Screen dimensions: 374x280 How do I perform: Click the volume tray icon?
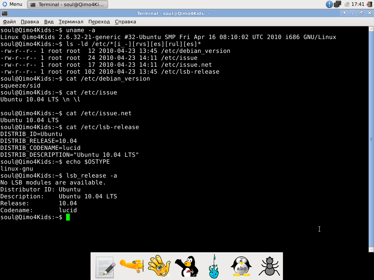click(347, 4)
